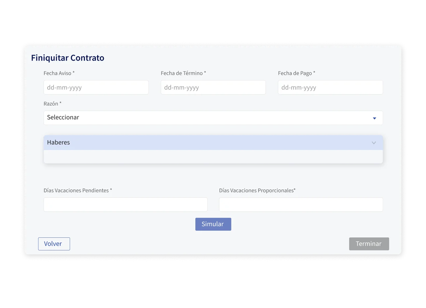
Task: Toggle the Haberes accordion header
Action: point(213,143)
